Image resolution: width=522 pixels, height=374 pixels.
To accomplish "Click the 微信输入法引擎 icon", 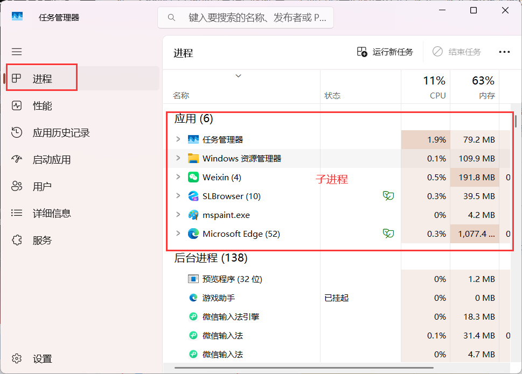I will pyautogui.click(x=193, y=316).
